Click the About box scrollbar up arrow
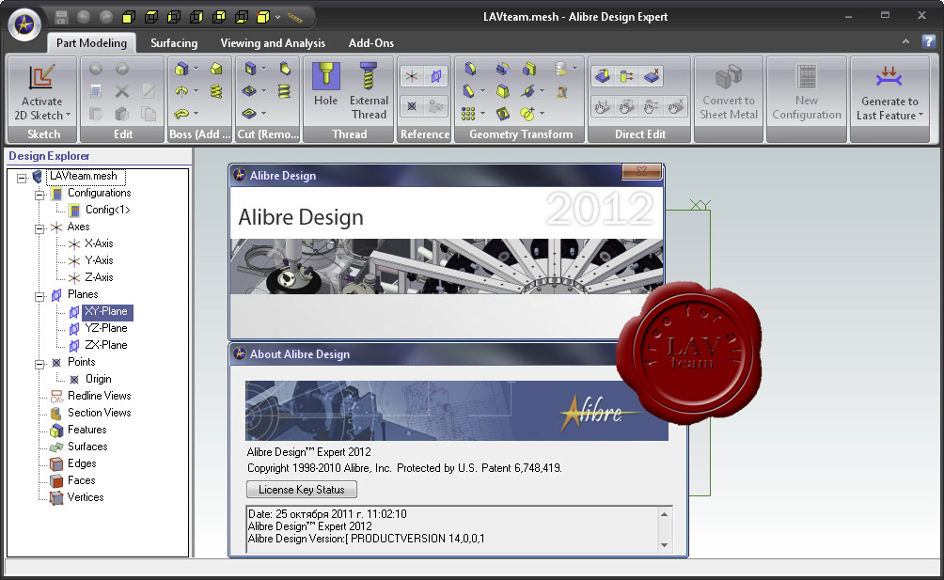The height and width of the screenshot is (580, 944). 664,514
